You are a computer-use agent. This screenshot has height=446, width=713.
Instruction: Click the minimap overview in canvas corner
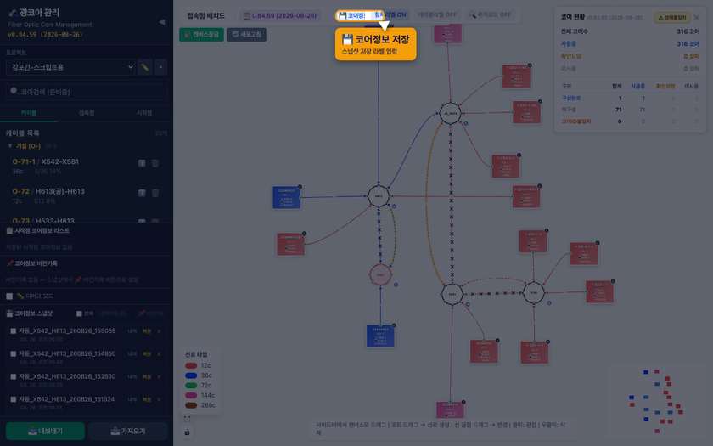(657, 400)
